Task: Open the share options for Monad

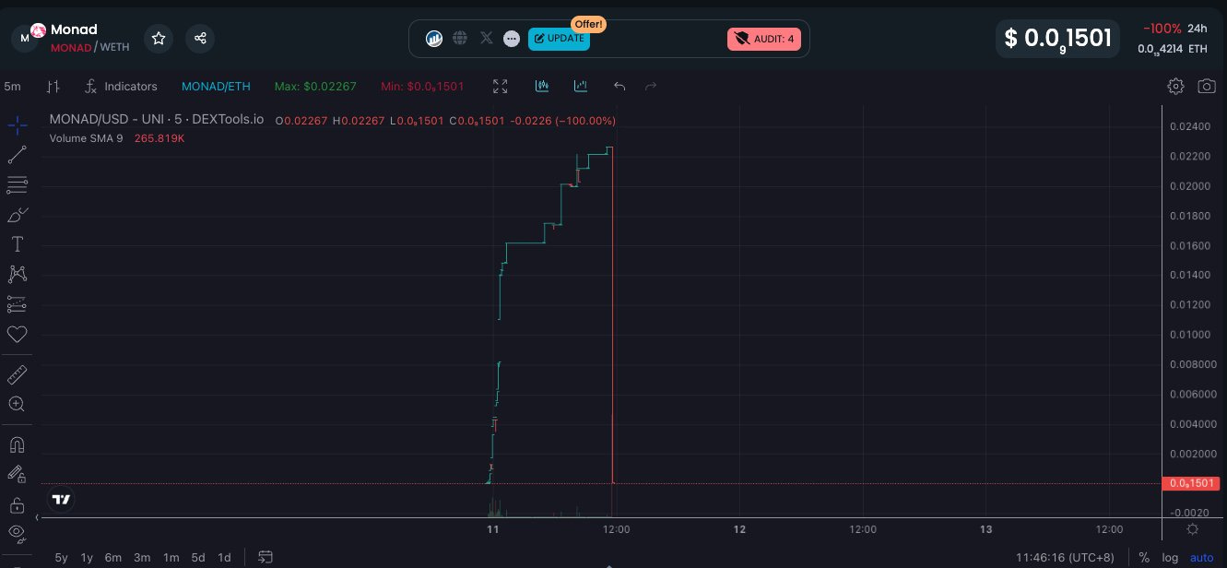Action: [x=200, y=38]
